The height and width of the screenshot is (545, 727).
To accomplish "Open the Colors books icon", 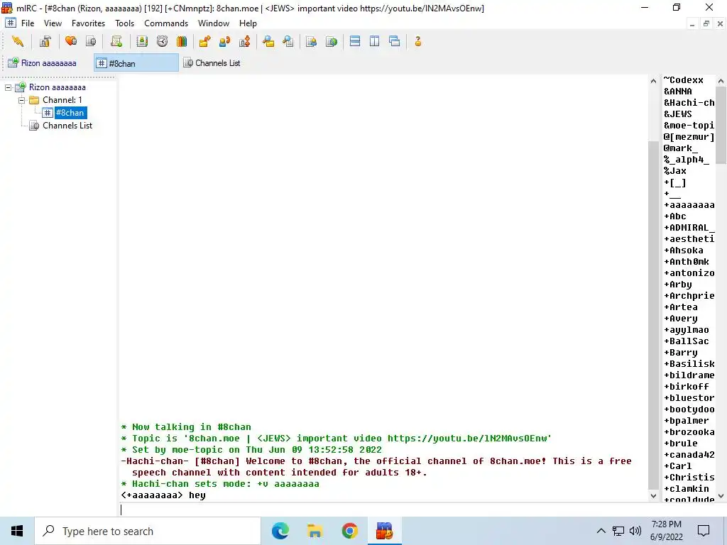I will tap(182, 41).
